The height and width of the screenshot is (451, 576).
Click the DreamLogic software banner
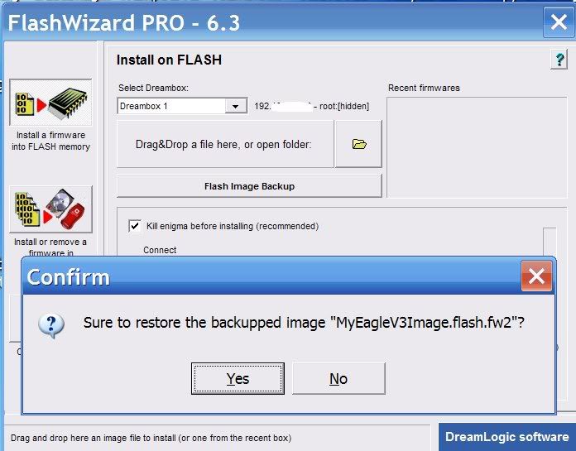(507, 437)
